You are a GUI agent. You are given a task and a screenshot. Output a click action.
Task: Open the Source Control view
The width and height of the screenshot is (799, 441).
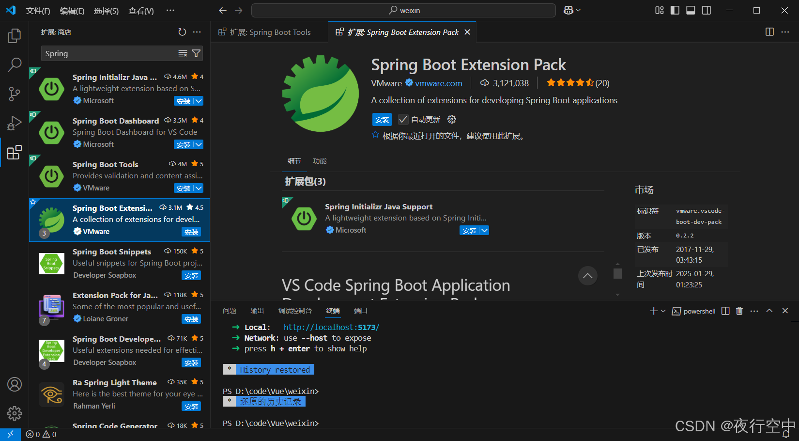pyautogui.click(x=15, y=94)
